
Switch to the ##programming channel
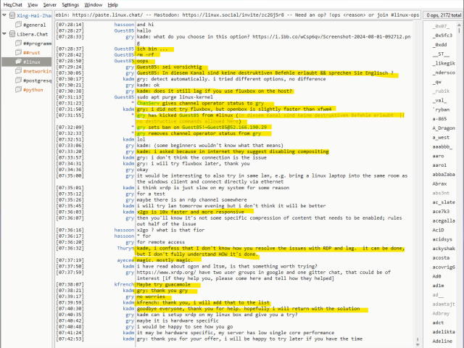(37, 43)
